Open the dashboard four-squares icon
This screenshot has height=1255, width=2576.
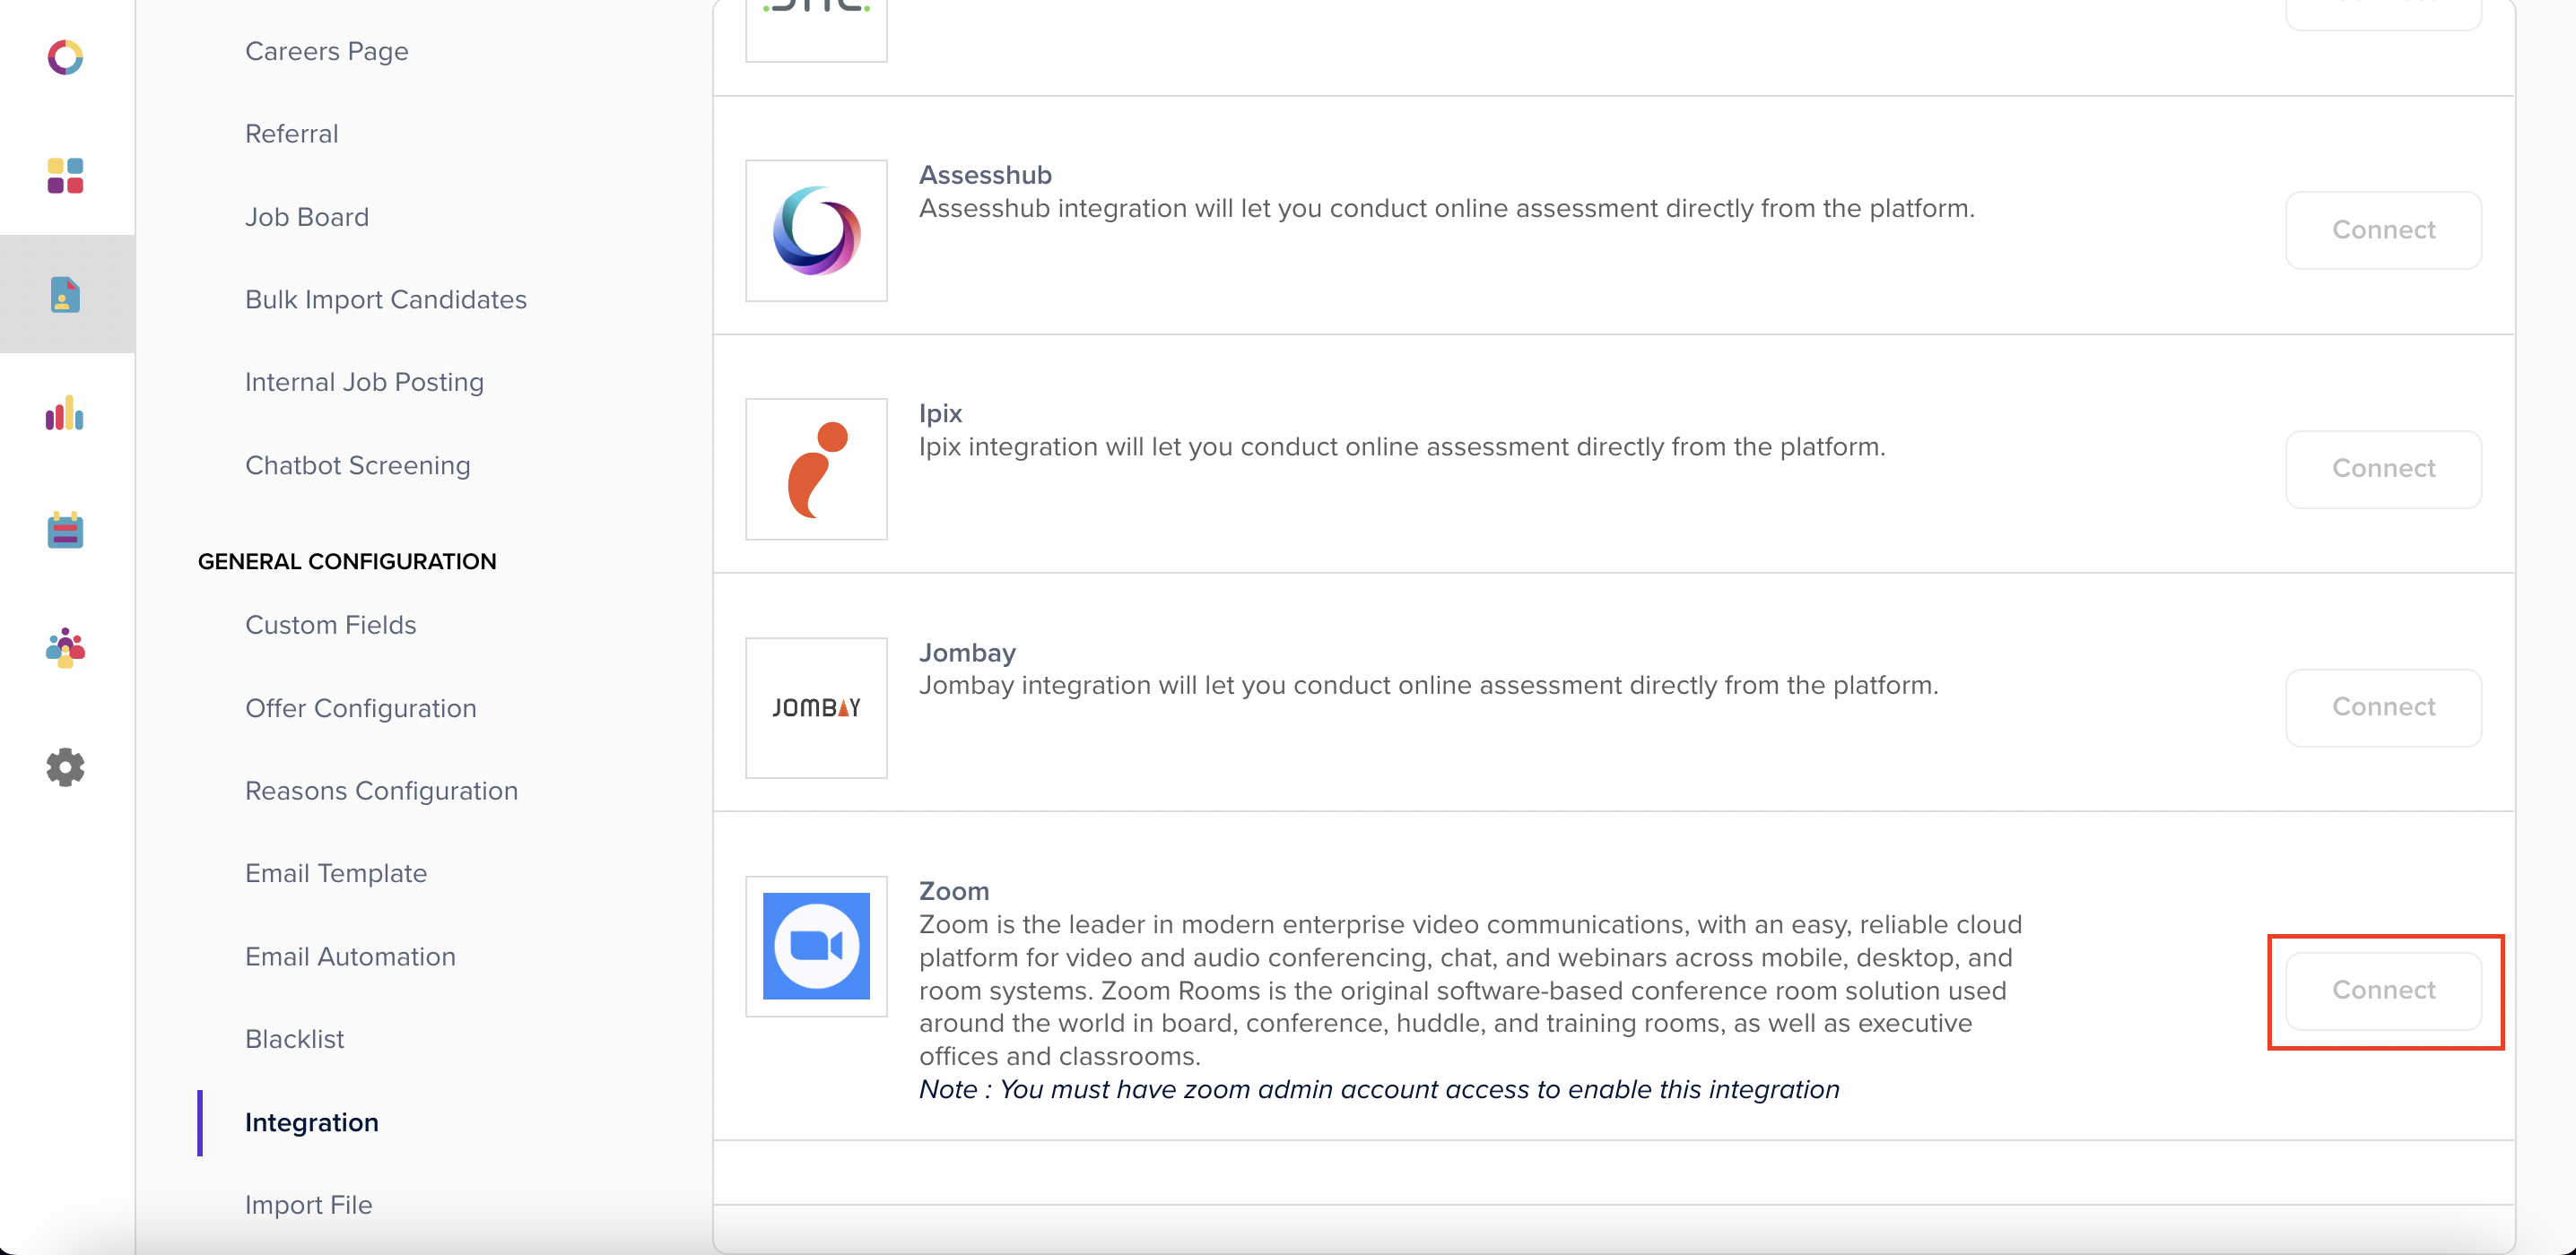pos(65,176)
